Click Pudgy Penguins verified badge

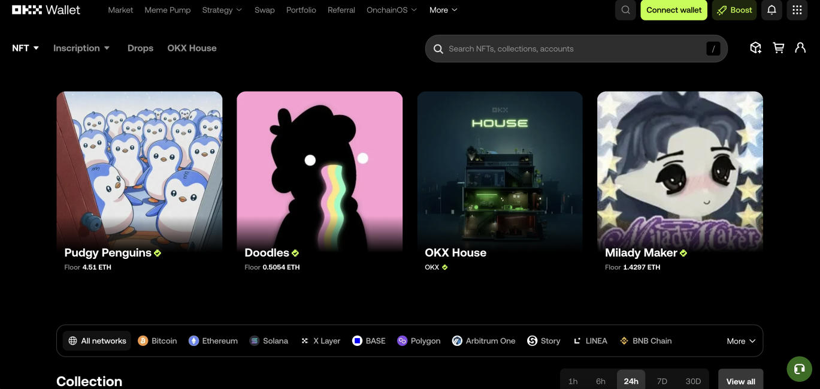[158, 253]
